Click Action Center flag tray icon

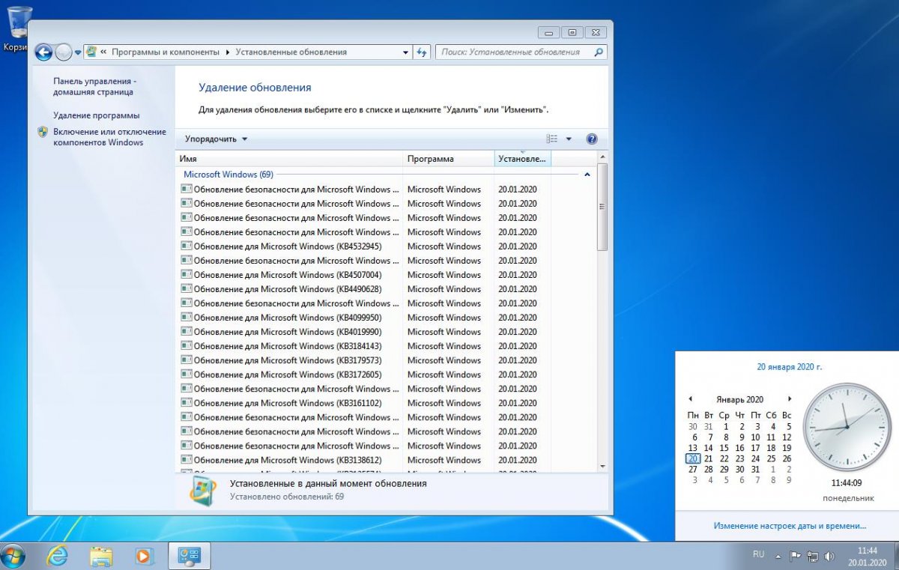[796, 557]
